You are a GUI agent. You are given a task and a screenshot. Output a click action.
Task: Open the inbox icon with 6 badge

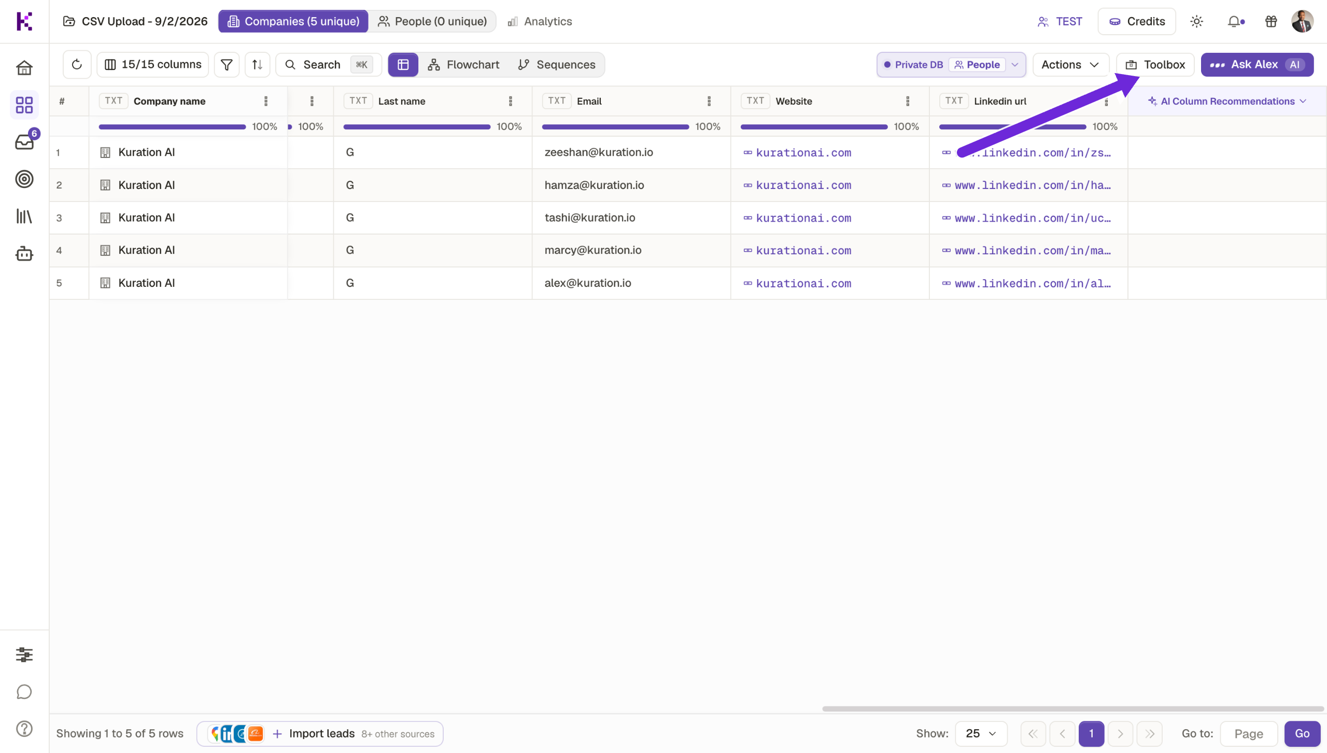pos(24,141)
